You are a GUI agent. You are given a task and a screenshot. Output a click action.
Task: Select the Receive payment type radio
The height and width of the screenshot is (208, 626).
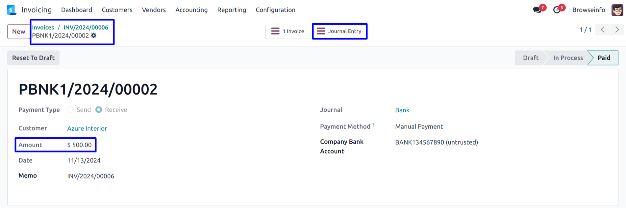[x=99, y=110]
